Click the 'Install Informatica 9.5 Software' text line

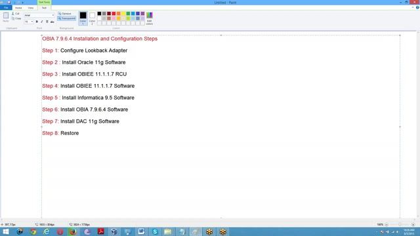coord(98,98)
